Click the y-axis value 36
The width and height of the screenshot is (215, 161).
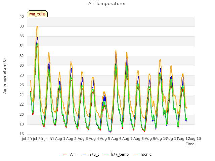(x=21, y=36)
